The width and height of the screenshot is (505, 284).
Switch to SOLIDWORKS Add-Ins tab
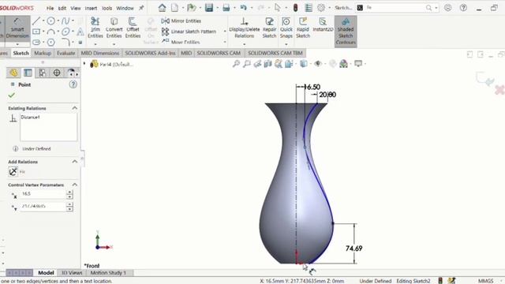point(150,53)
